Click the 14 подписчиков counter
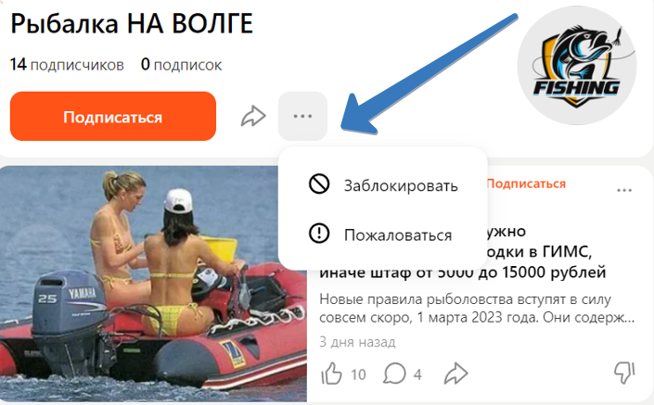Screen dimensions: 654x405 [x=67, y=65]
